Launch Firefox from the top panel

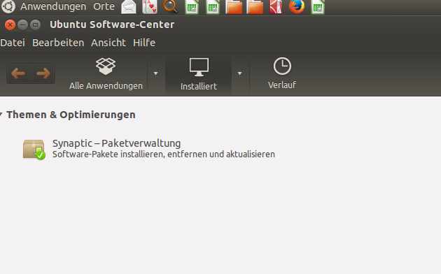click(x=297, y=6)
